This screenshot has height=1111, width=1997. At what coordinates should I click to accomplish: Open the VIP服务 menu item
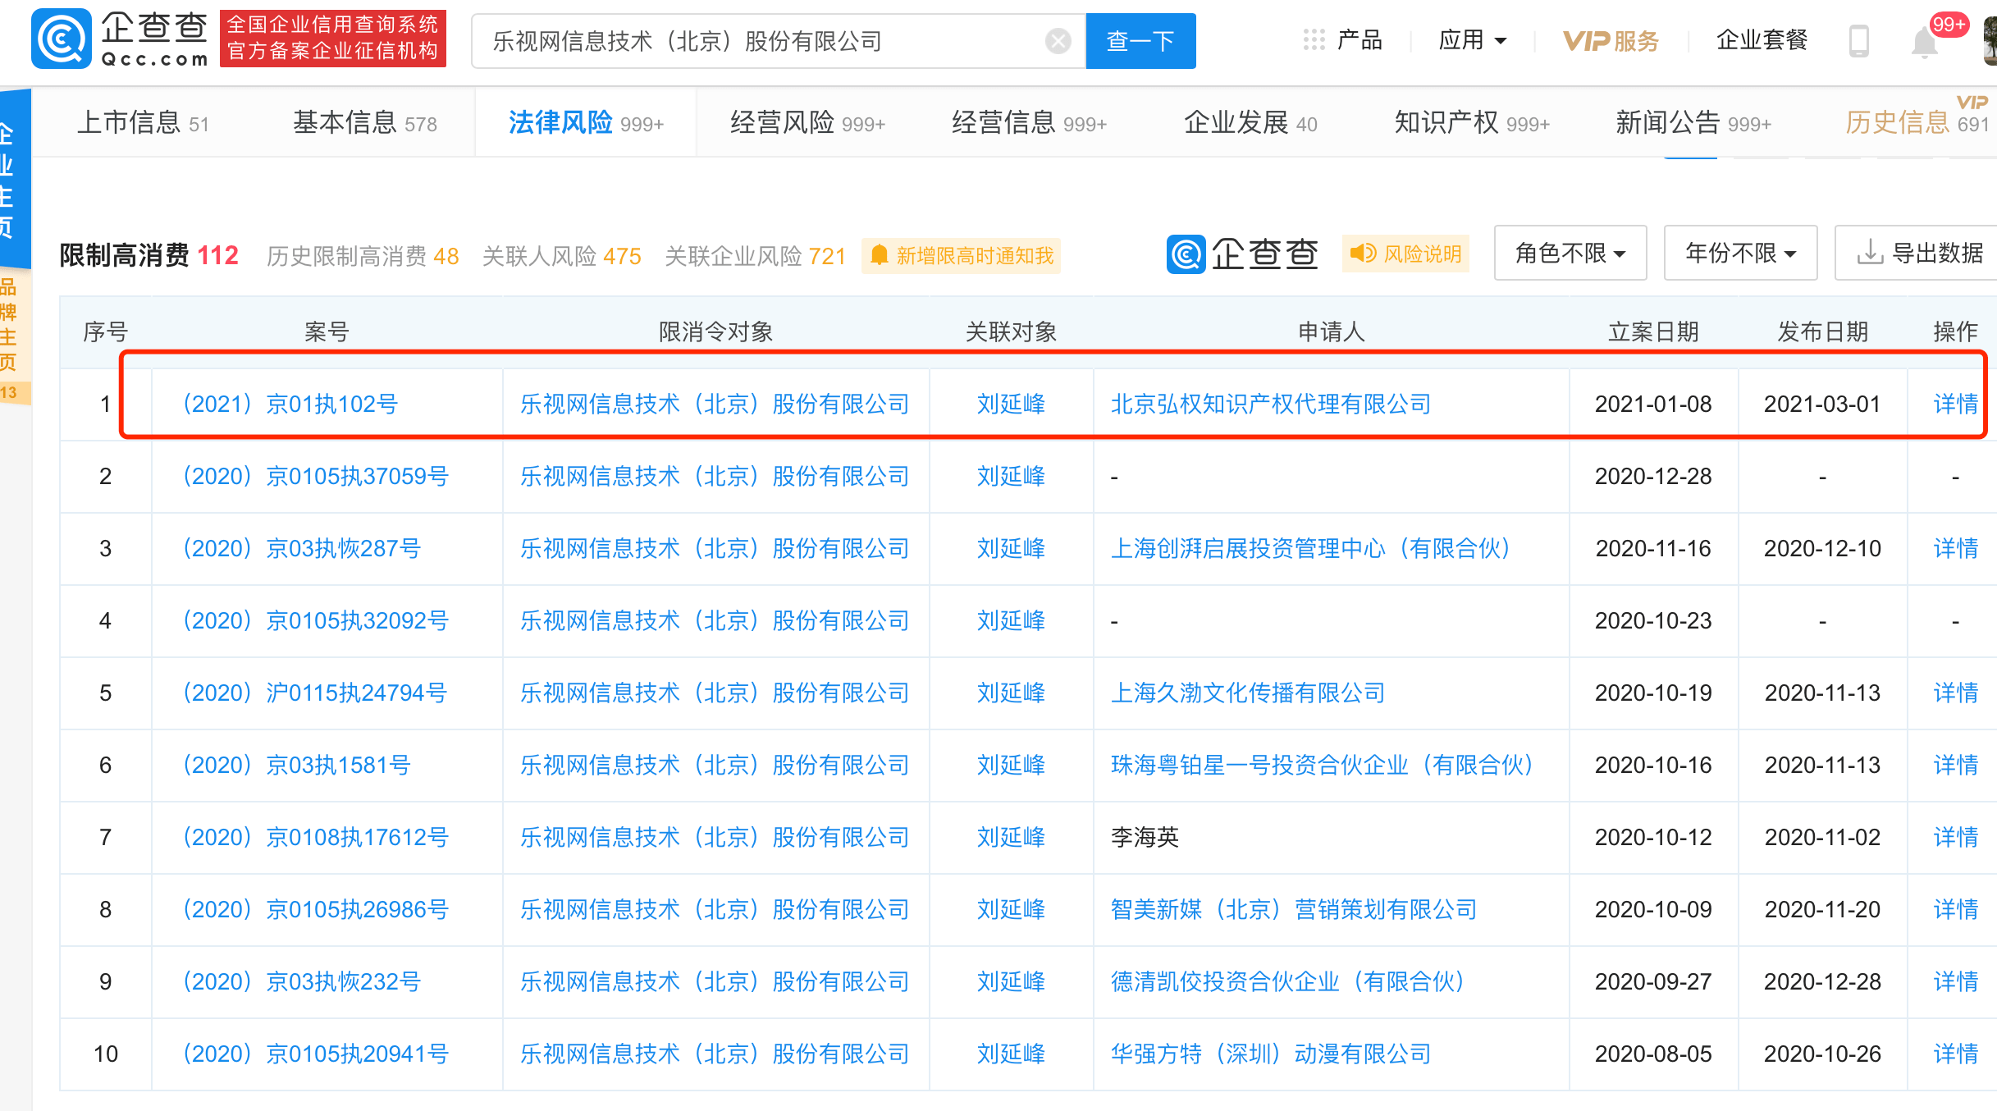1611,40
